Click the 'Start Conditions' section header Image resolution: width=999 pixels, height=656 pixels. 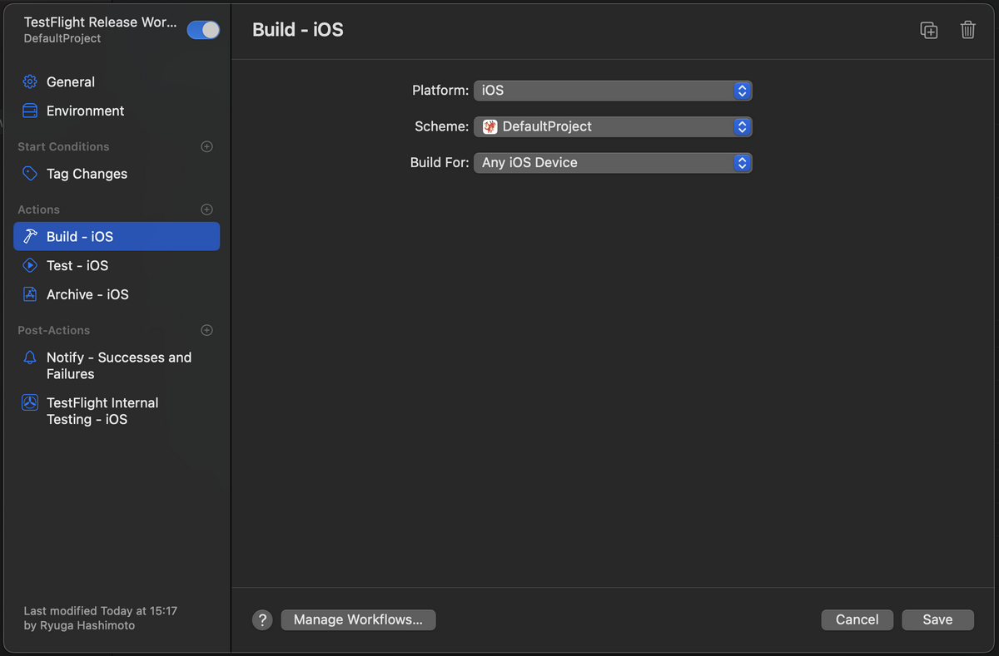(x=63, y=146)
